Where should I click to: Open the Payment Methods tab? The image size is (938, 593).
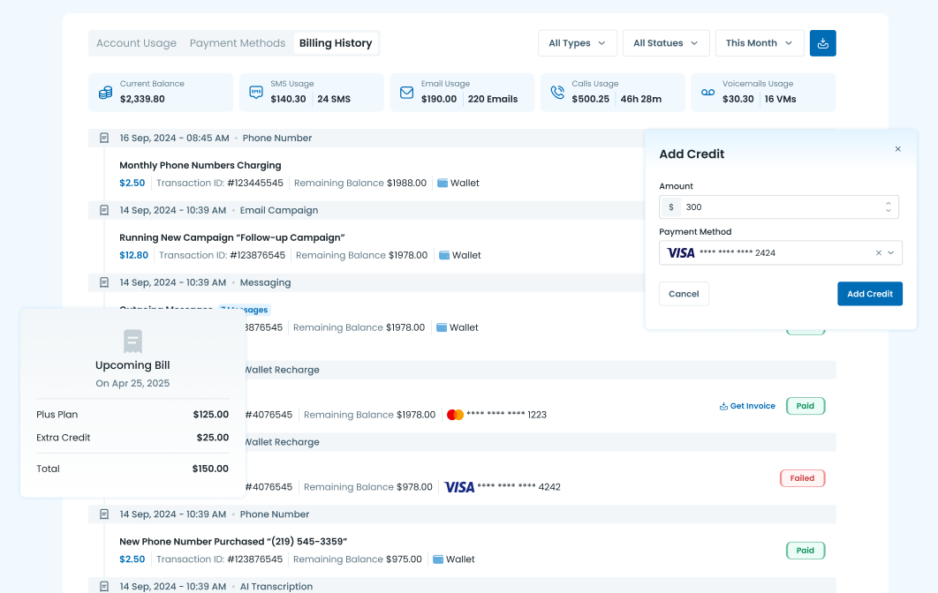[x=238, y=43]
